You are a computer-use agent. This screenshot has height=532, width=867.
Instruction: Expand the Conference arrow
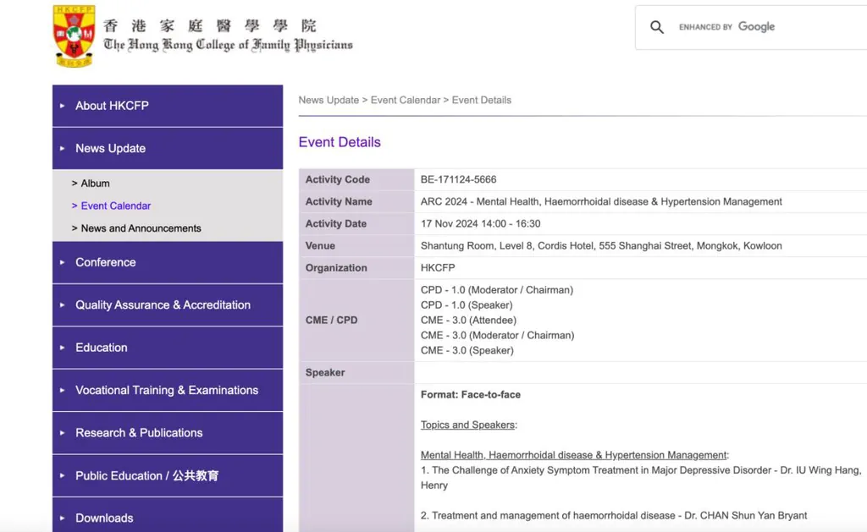click(62, 262)
